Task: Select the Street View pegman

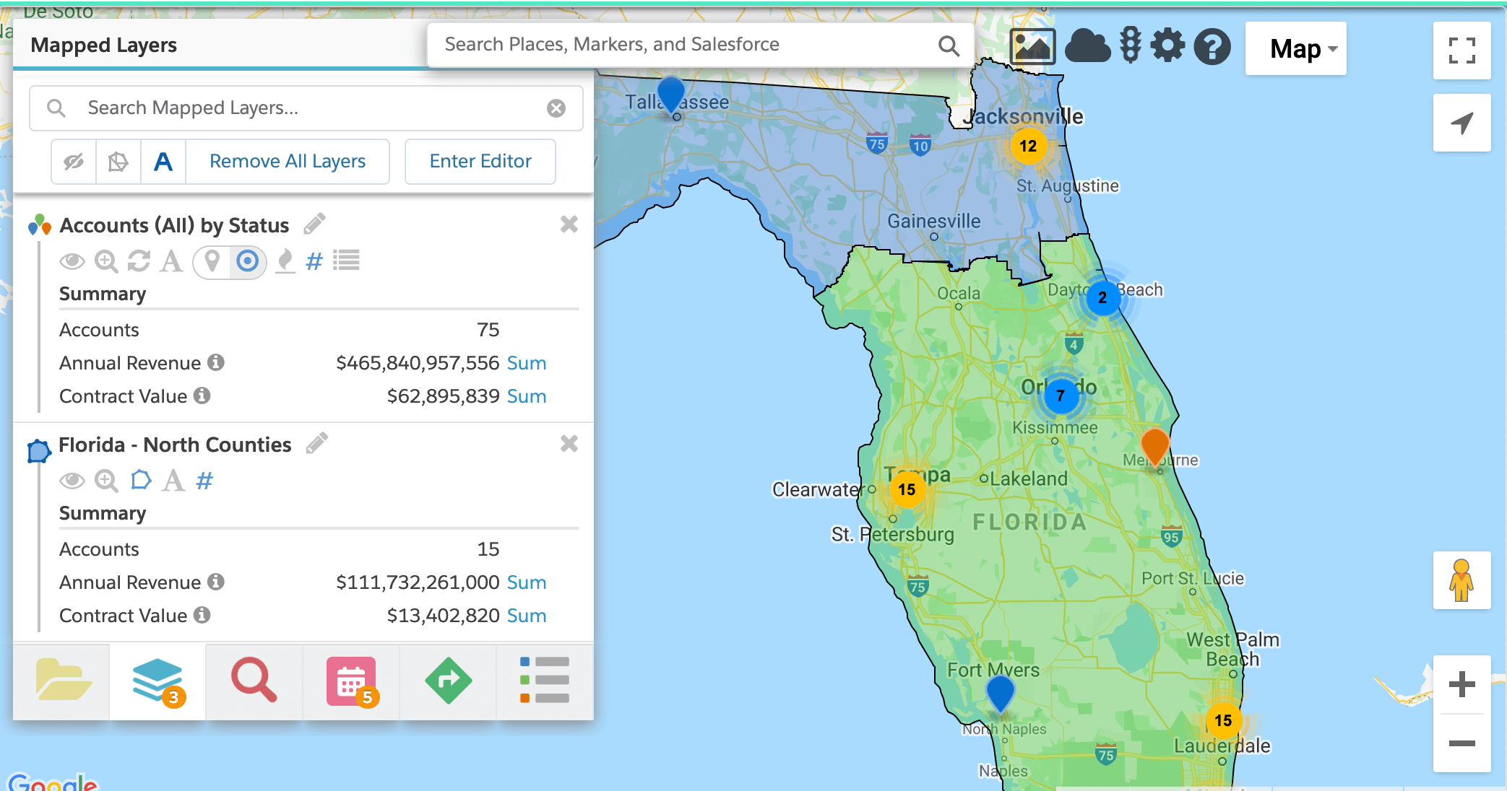Action: pyautogui.click(x=1461, y=580)
